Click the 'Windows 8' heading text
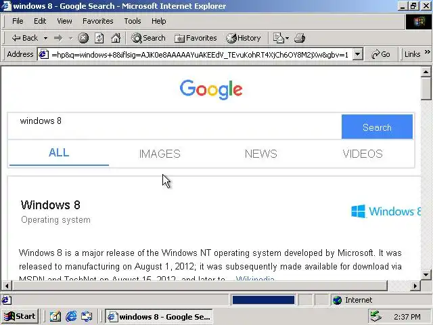The image size is (433, 325). tap(51, 205)
